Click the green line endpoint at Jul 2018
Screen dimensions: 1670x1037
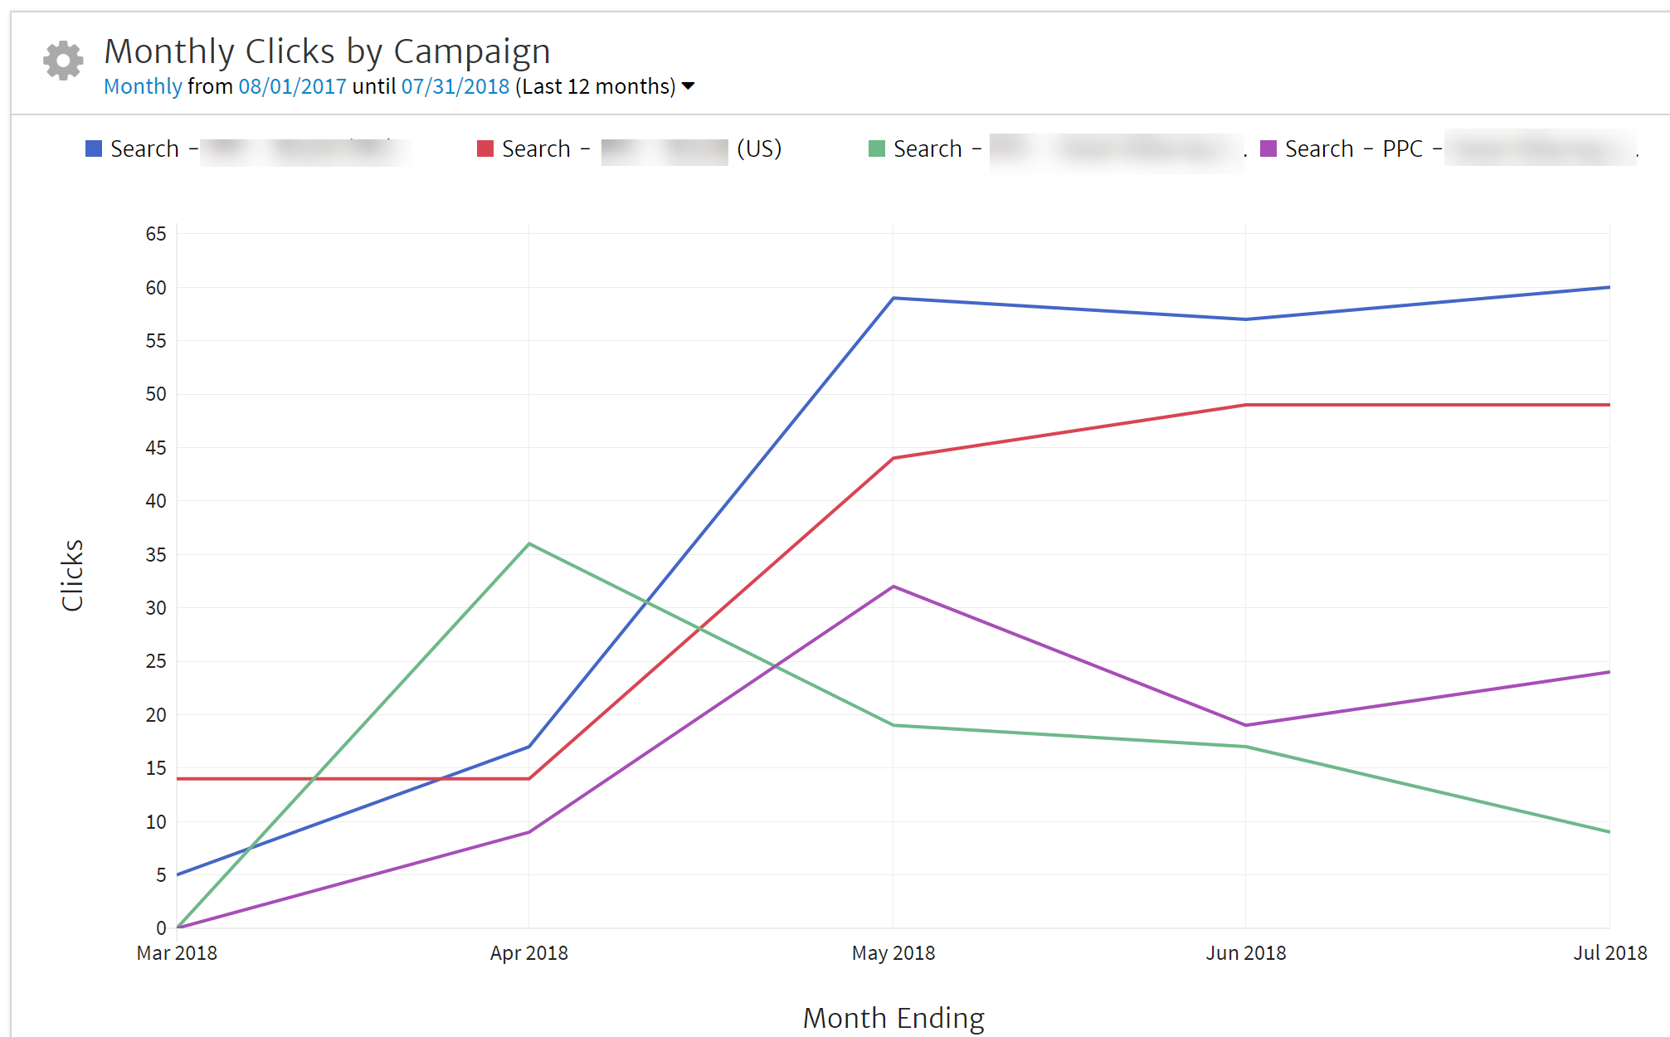(1609, 831)
